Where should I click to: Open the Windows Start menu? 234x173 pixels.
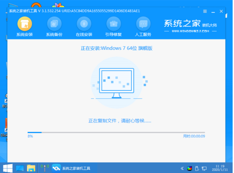[x=8, y=168]
